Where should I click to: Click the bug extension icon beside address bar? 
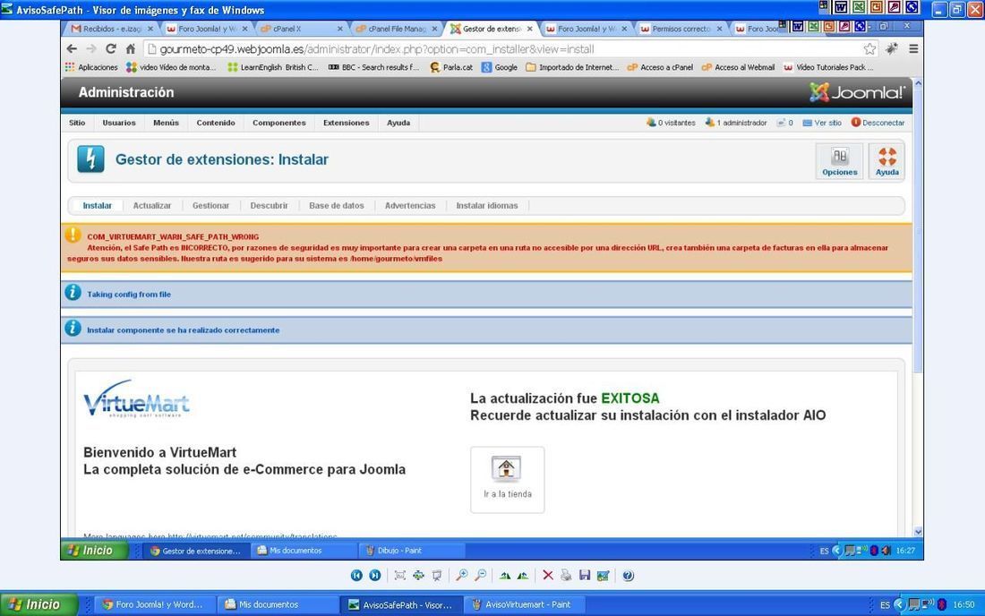tap(891, 49)
